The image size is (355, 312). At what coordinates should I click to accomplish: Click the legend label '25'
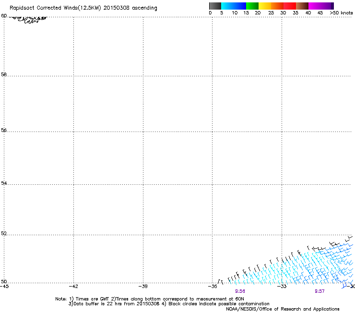pyautogui.click(x=271, y=13)
